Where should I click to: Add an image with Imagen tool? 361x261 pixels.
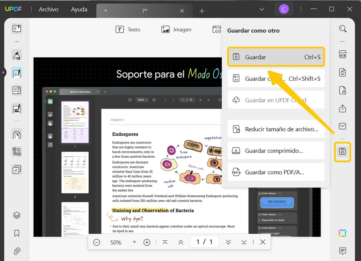176,29
